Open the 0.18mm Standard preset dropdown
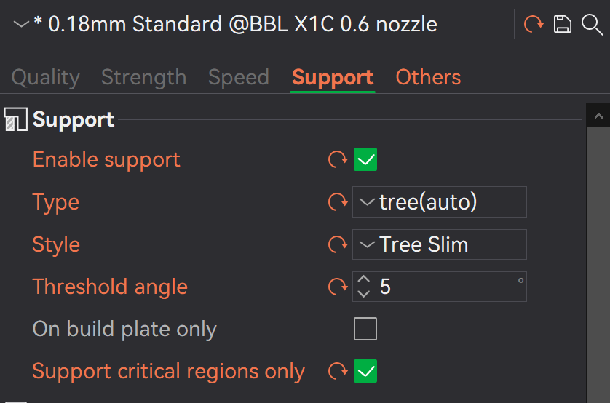This screenshot has height=403, width=610. (260, 24)
